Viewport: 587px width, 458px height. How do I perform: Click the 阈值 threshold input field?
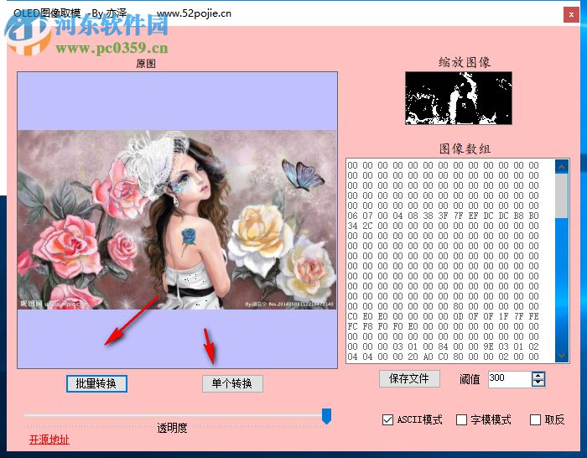click(510, 379)
